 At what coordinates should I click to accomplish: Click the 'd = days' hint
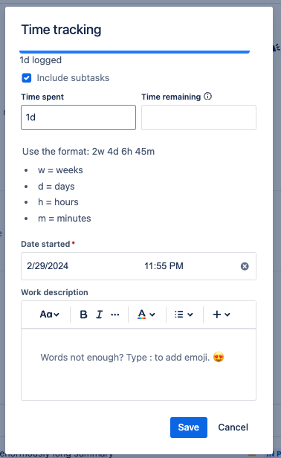pos(56,187)
